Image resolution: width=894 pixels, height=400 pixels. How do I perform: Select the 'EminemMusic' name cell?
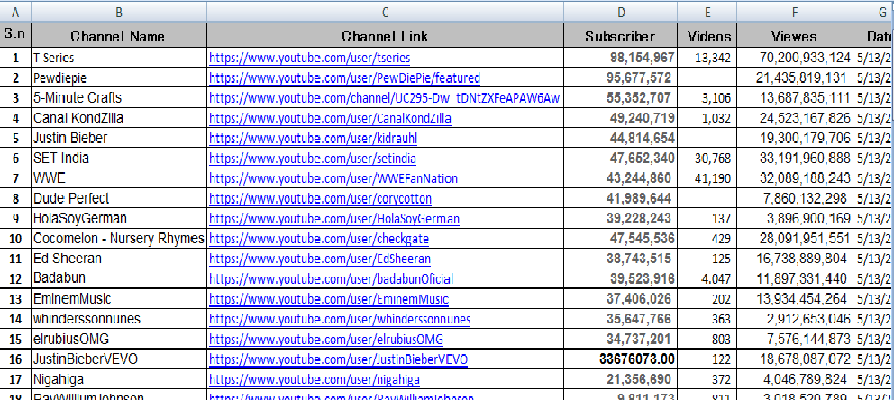[x=119, y=299]
